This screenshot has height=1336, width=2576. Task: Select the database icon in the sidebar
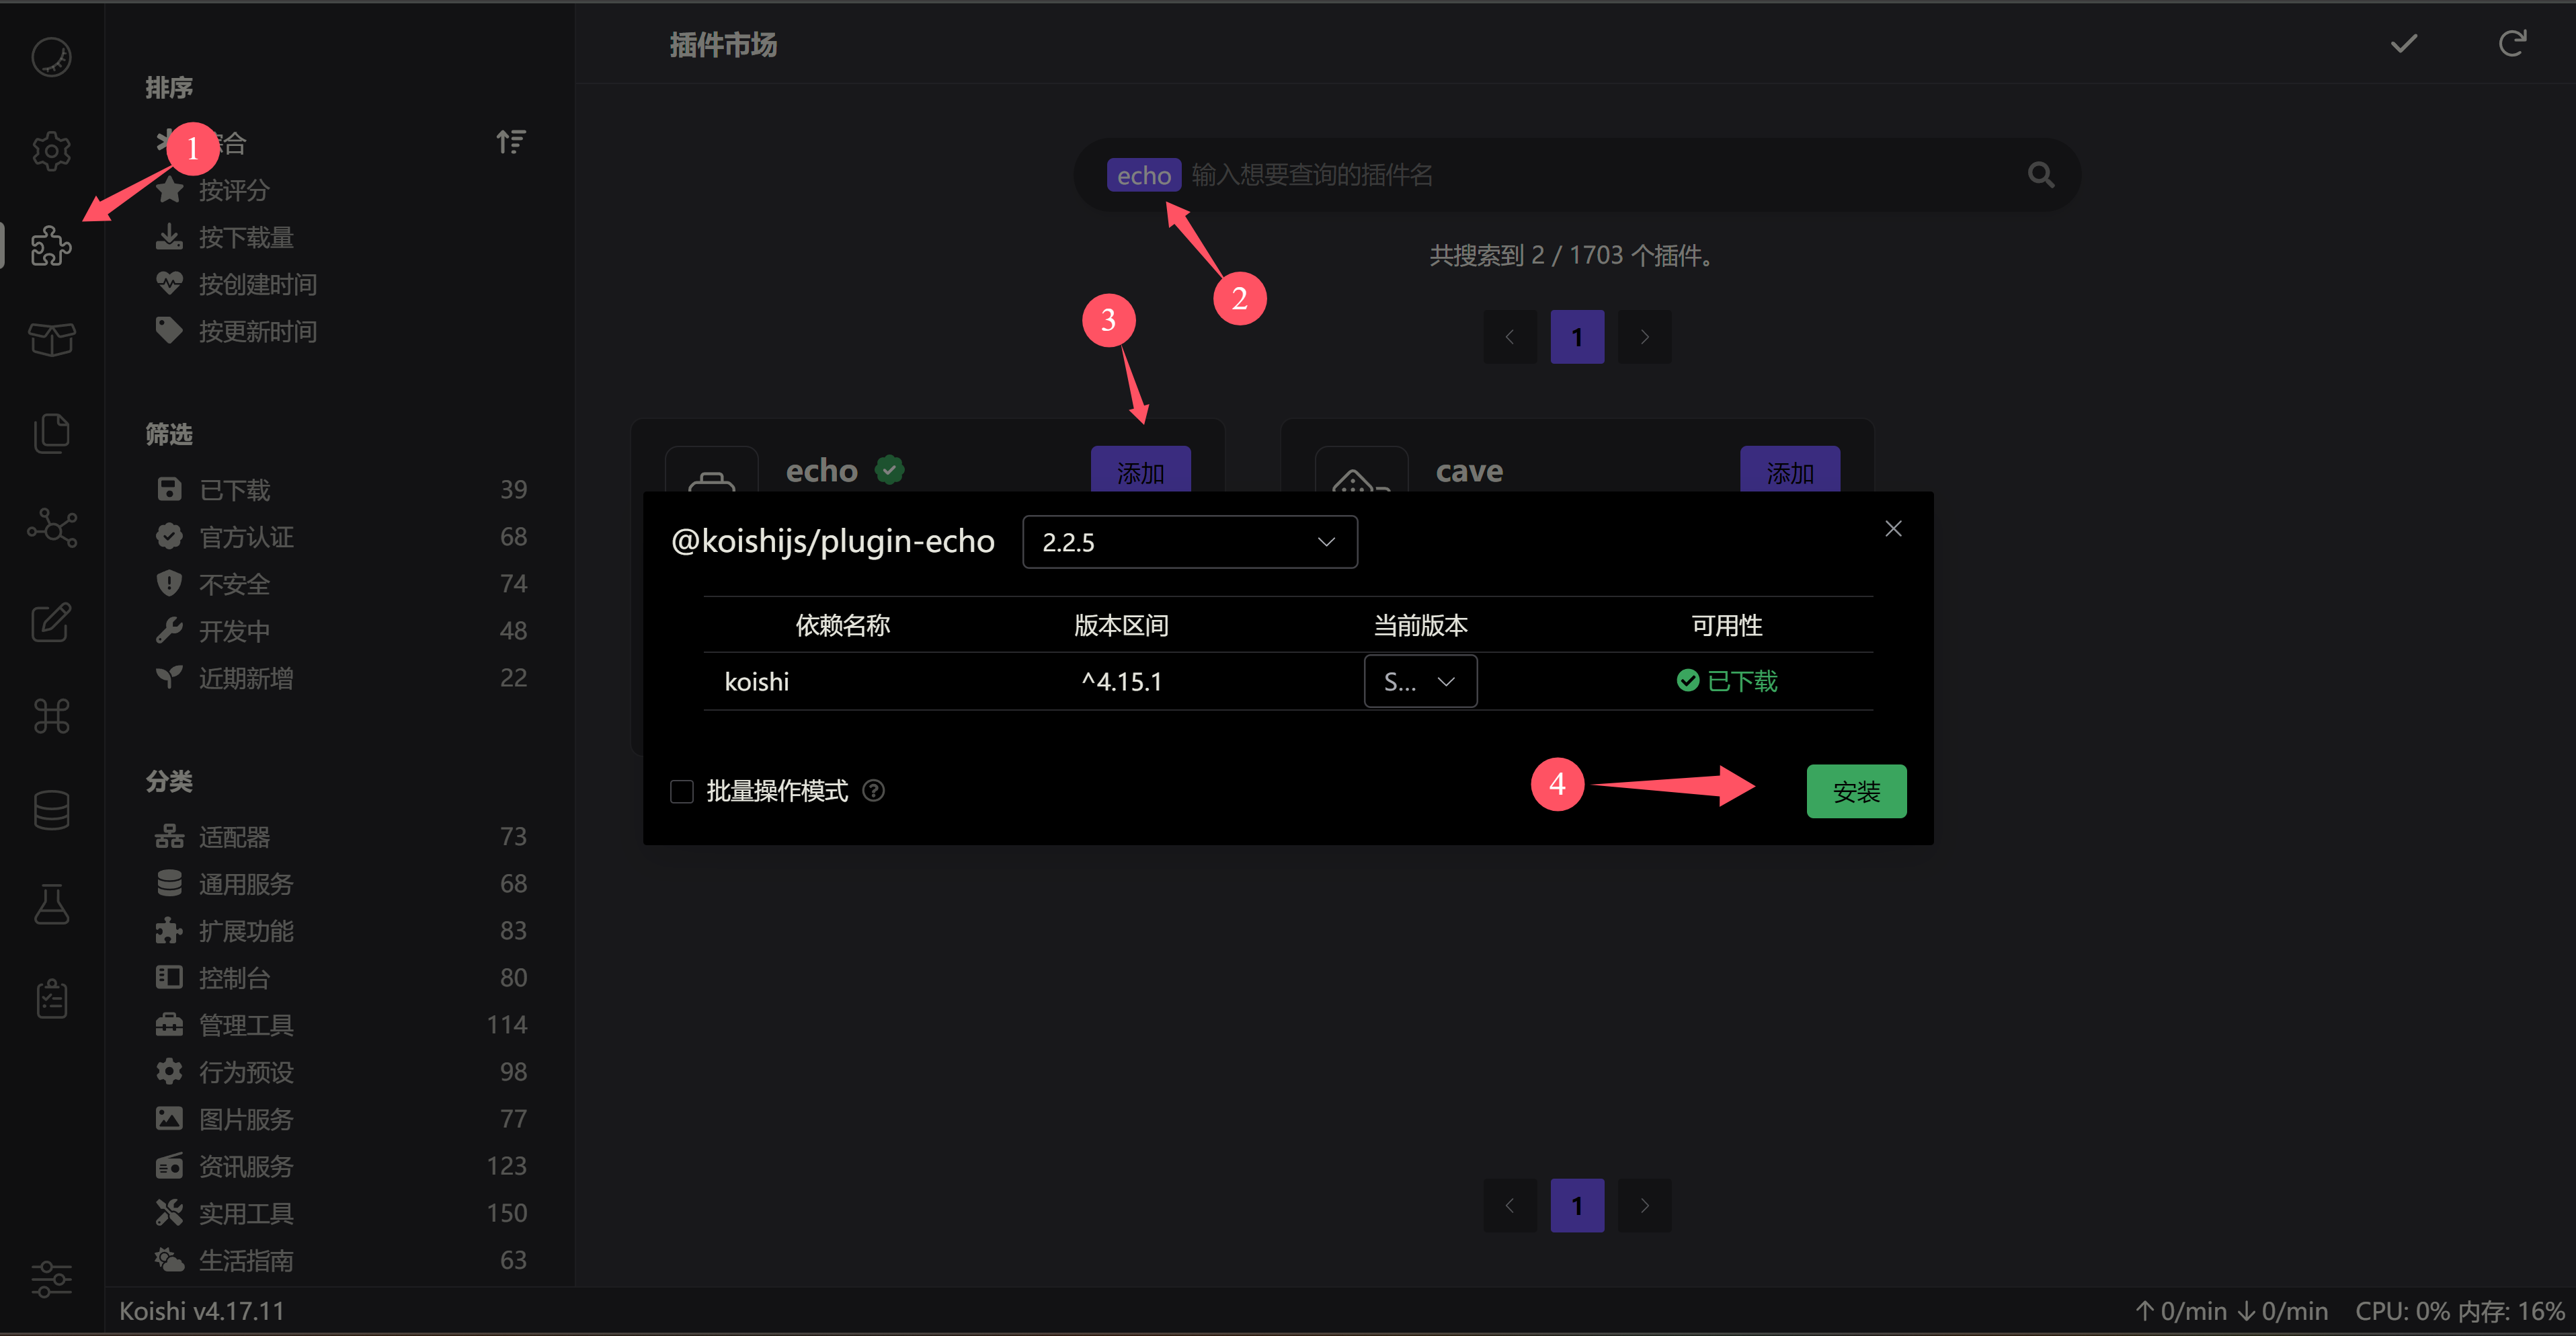[x=51, y=809]
